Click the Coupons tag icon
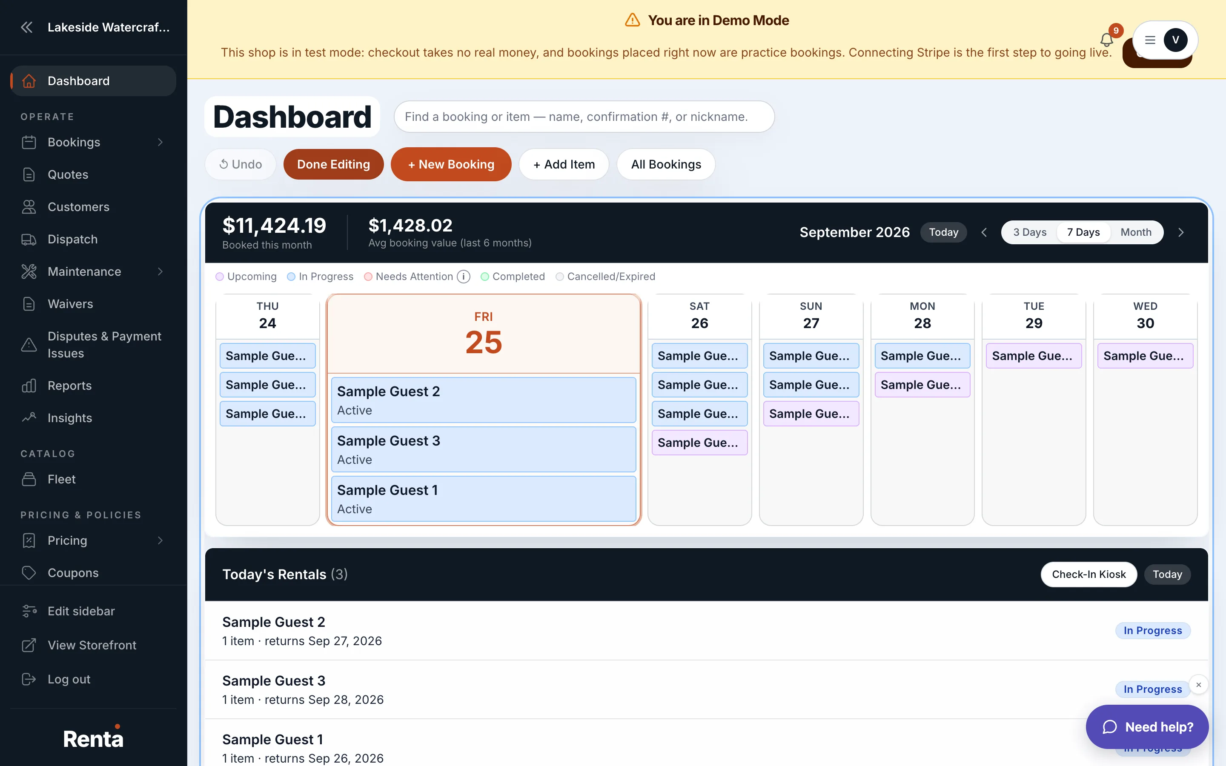1226x766 pixels. (29, 573)
